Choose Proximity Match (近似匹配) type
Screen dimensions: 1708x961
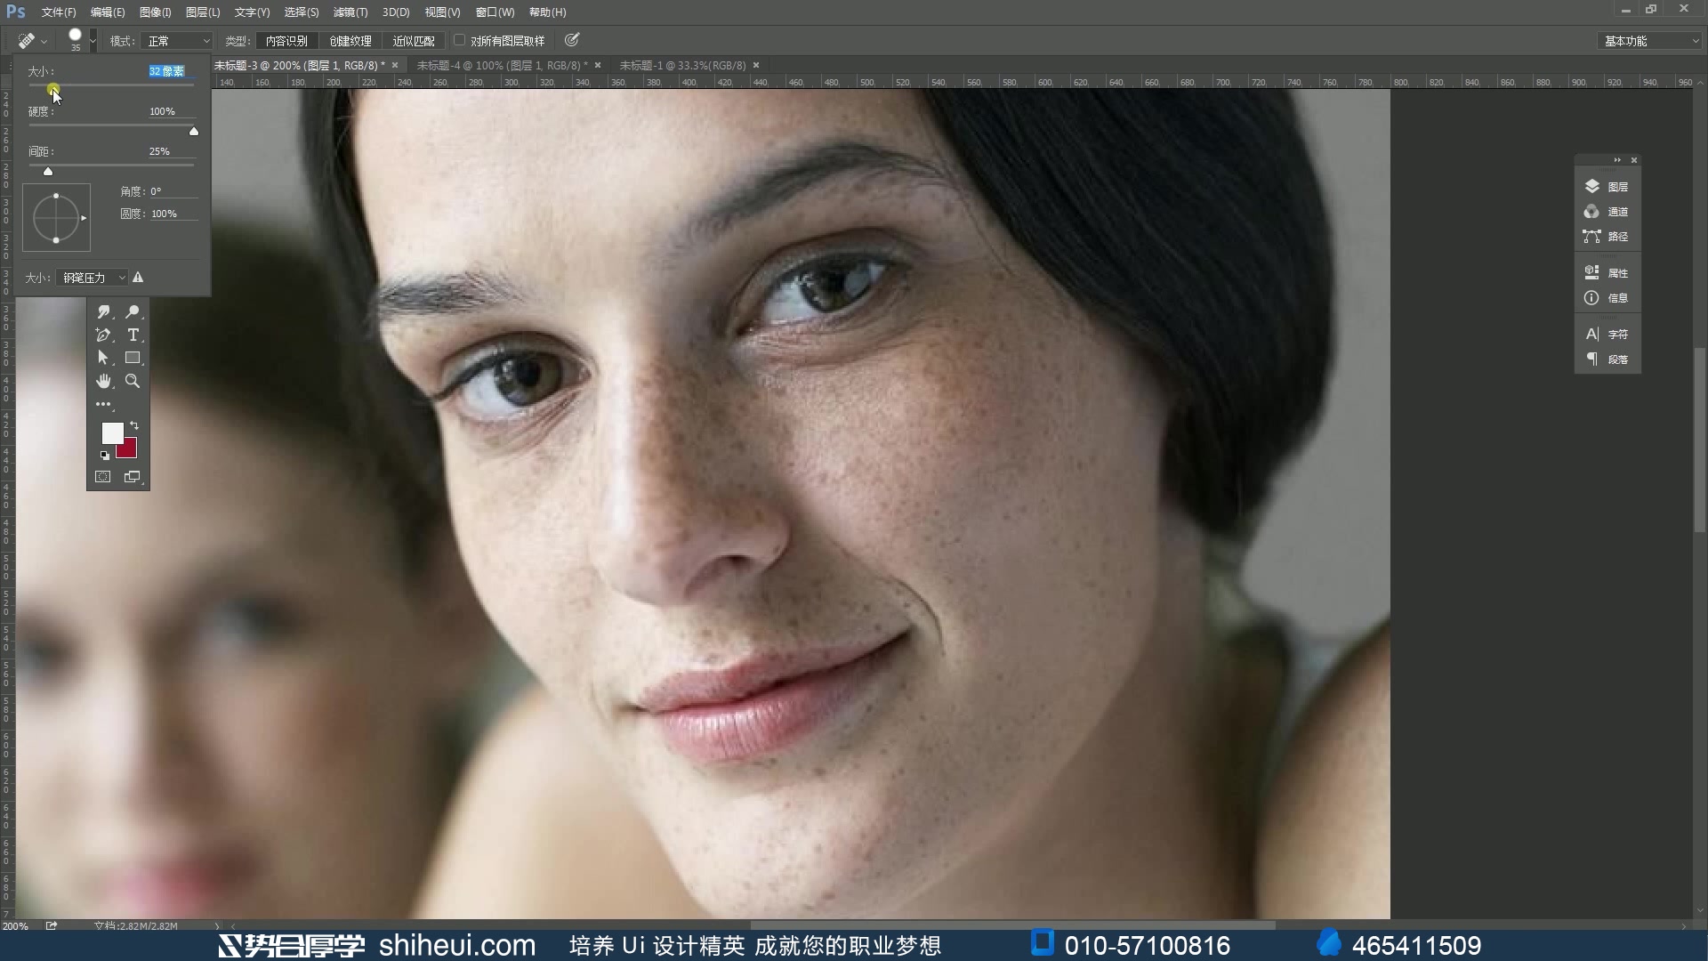414,41
